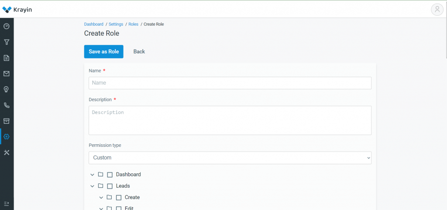The width and height of the screenshot is (447, 210).
Task: Go to Settings breadcrumb link
Action: click(116, 24)
